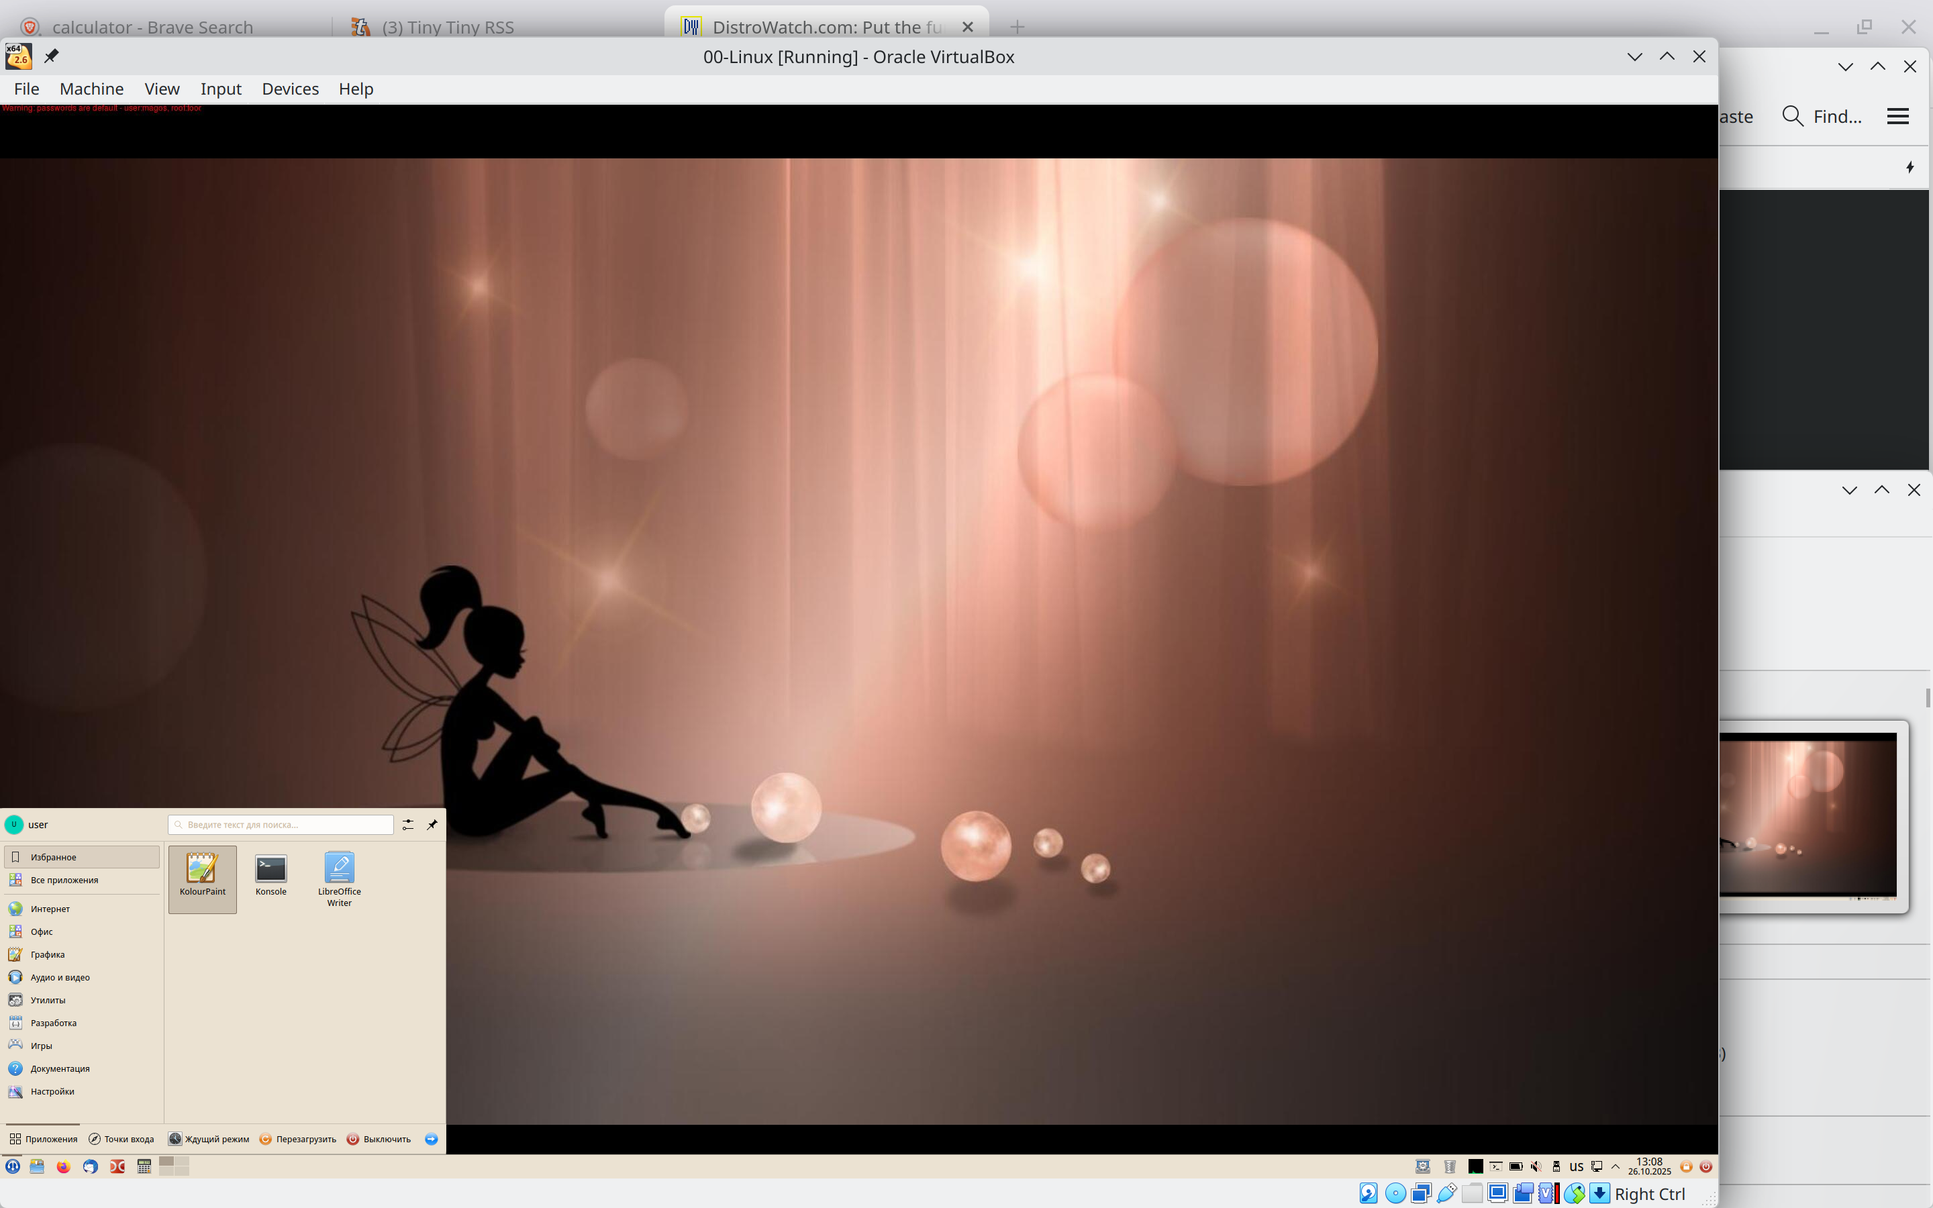Toggle the VirtualBox title bar pin icon
The image size is (1933, 1208).
51,56
